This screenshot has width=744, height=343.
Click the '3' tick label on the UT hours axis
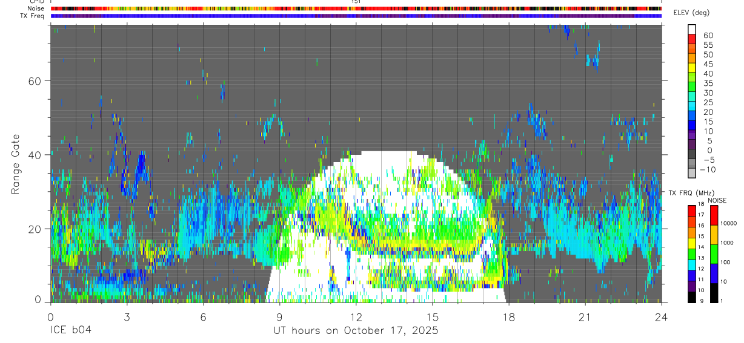(x=127, y=317)
